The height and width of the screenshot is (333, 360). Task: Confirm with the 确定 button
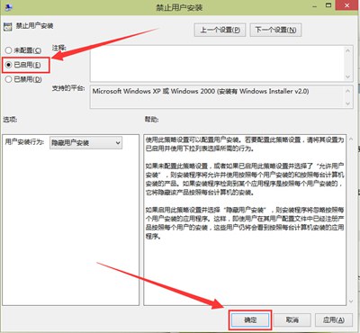pyautogui.click(x=250, y=320)
